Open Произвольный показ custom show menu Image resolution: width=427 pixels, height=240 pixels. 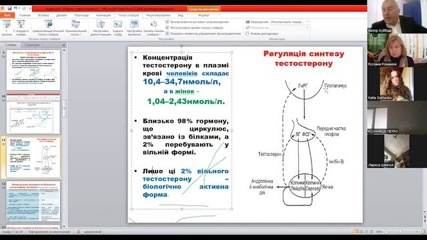(x=75, y=28)
